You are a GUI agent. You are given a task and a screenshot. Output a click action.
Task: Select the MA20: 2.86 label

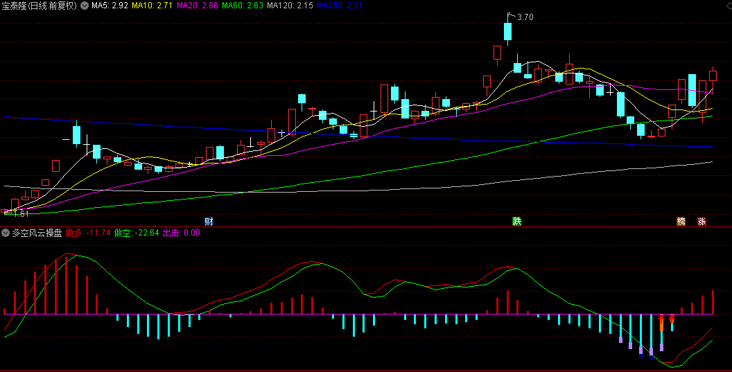click(x=197, y=6)
